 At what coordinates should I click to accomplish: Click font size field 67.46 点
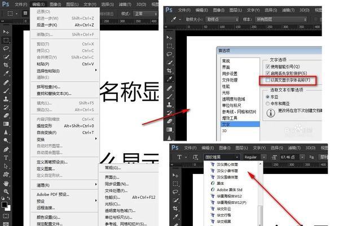(x=288, y=157)
